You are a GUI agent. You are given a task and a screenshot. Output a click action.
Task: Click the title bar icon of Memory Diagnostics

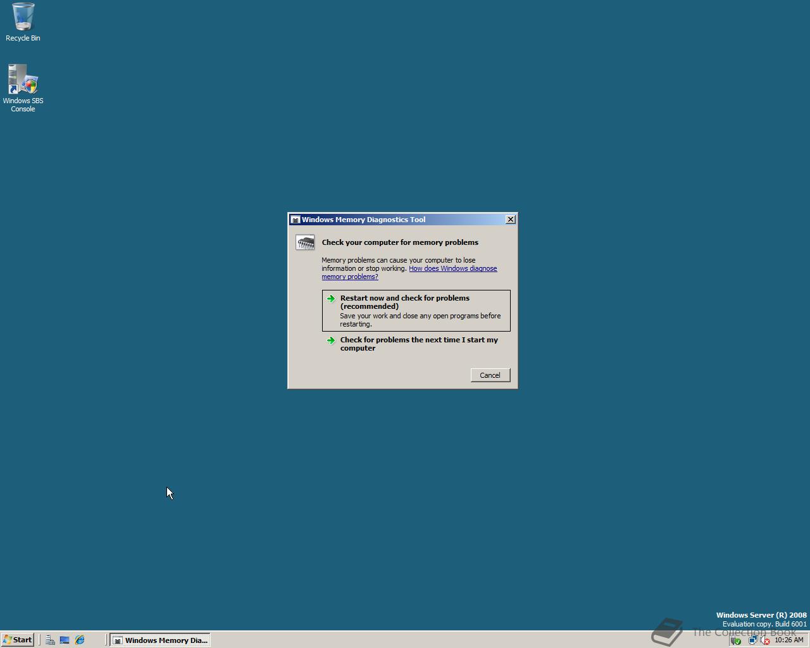(x=295, y=220)
